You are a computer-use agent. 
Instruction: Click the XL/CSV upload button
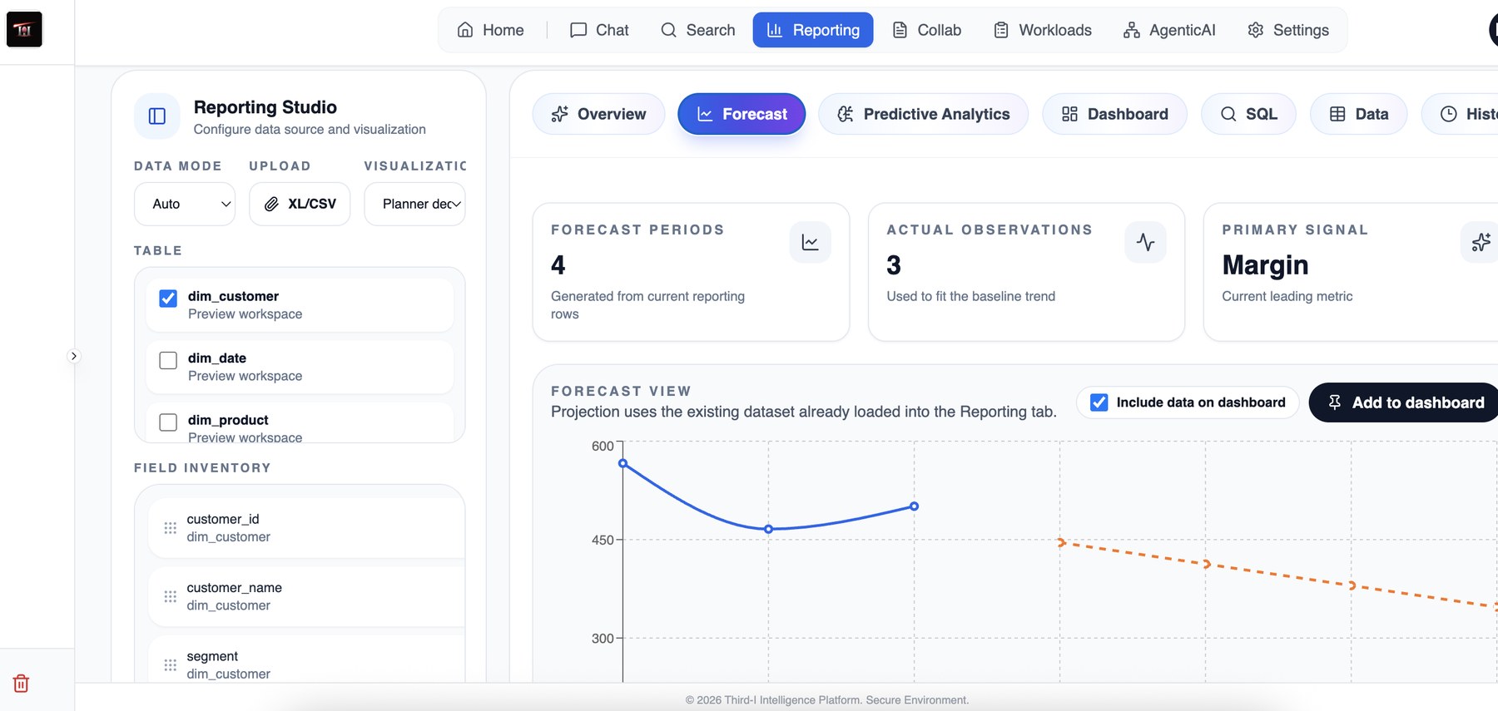click(300, 204)
